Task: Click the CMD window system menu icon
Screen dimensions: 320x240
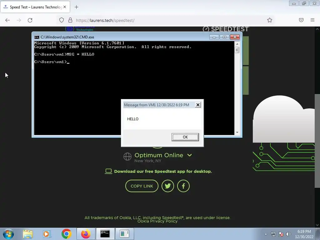Action: [x=37, y=37]
